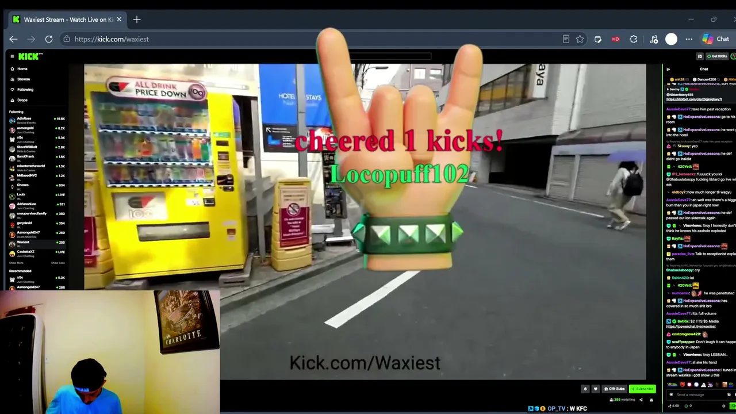Open the browser extensions puzzle icon
This screenshot has width=736, height=414.
(x=633, y=39)
